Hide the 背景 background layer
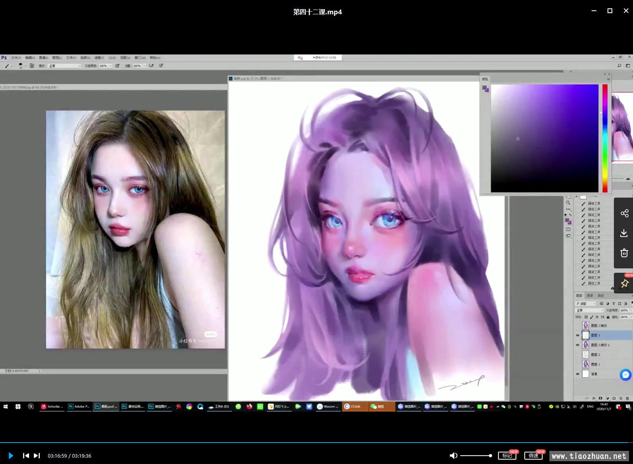633x464 pixels. coord(578,374)
